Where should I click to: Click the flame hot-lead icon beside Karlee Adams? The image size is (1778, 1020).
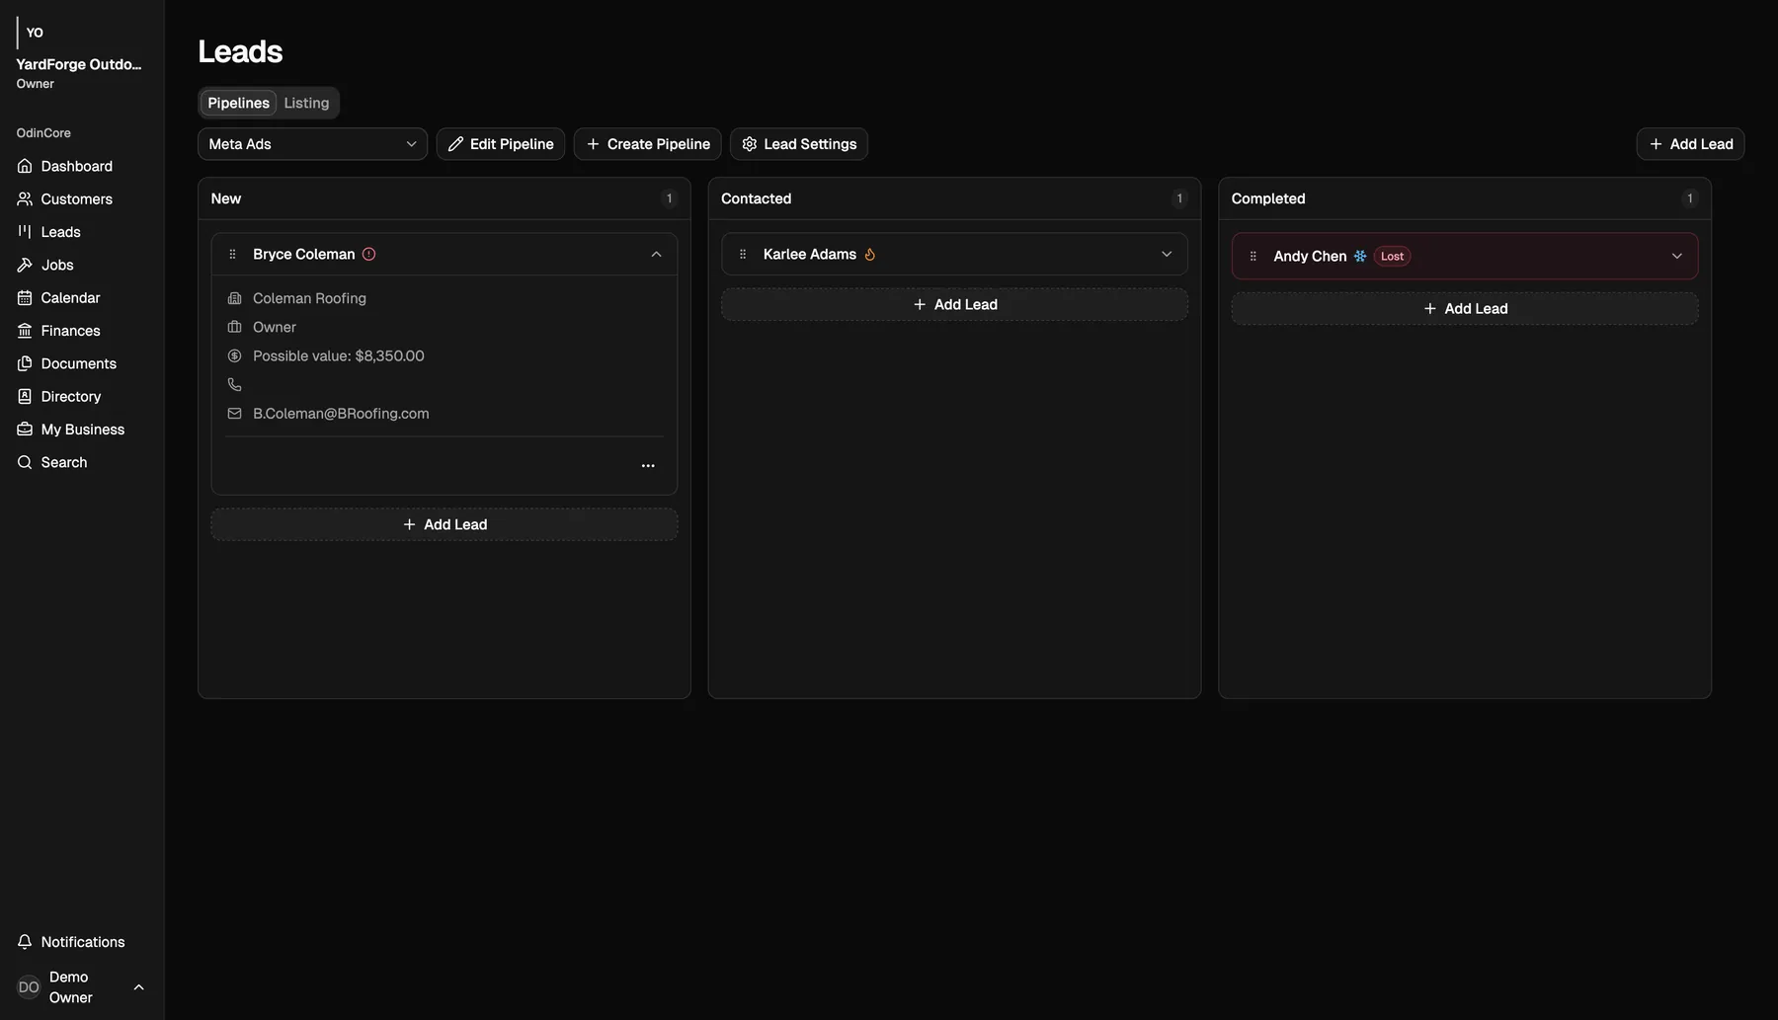[870, 255]
